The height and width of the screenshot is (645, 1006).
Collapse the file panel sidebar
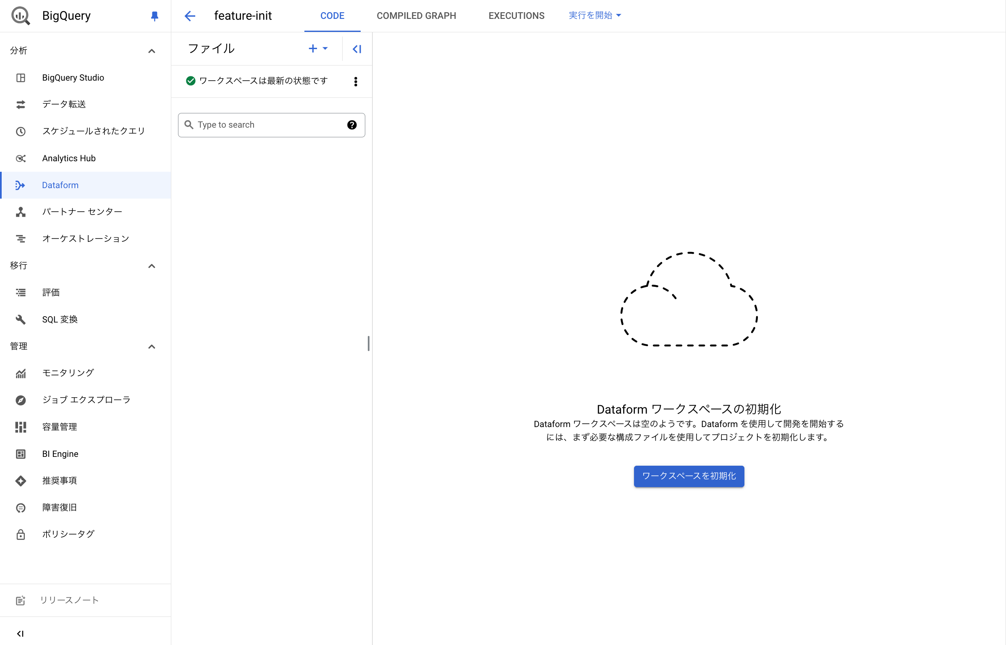356,49
